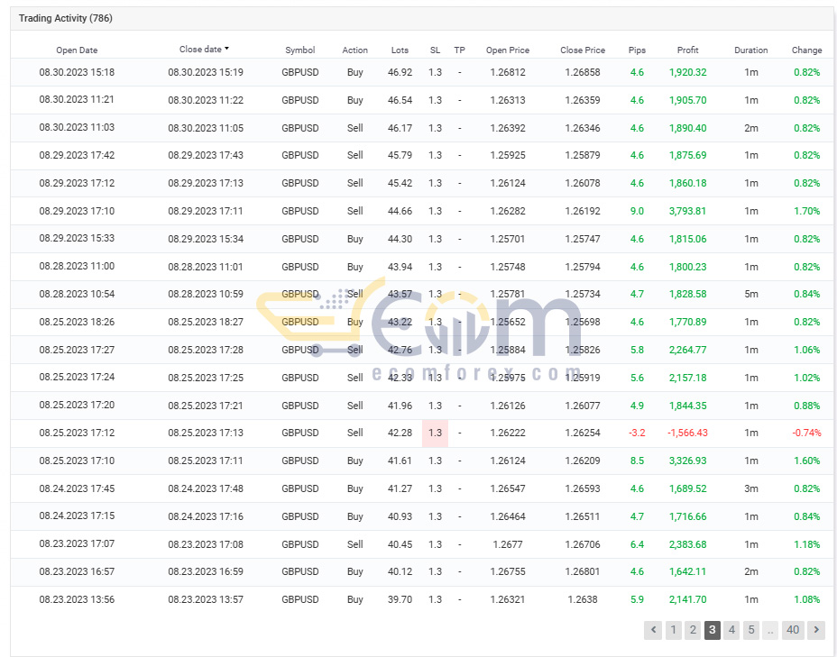Viewport: 837px width, 657px height.
Task: Sort table by Profit header
Action: 687,50
